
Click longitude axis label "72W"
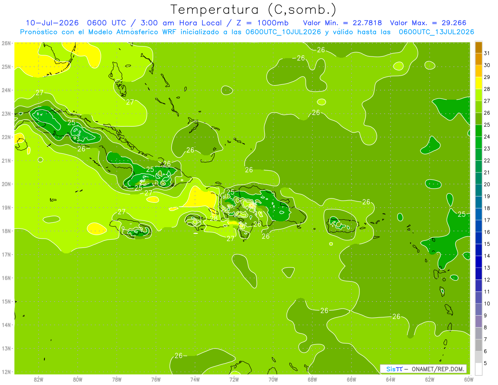(234, 379)
